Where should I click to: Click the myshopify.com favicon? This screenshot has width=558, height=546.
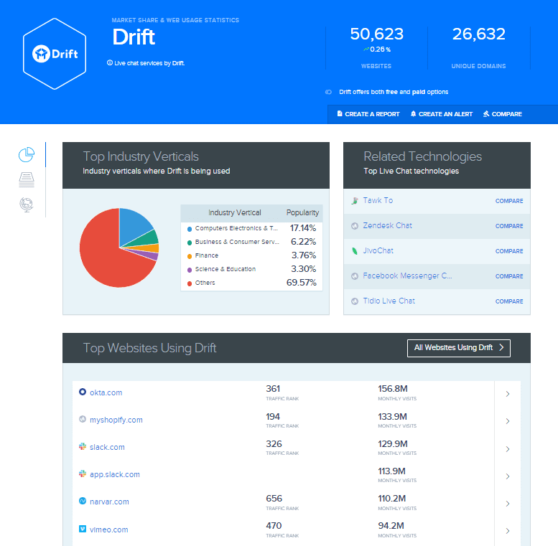83,419
